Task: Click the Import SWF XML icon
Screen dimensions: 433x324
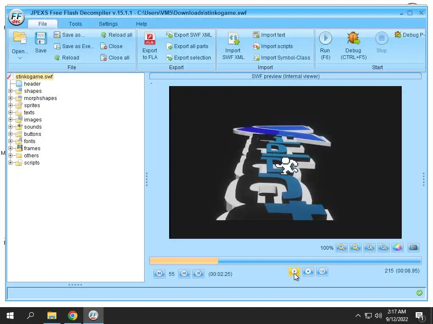Action: coord(233,38)
